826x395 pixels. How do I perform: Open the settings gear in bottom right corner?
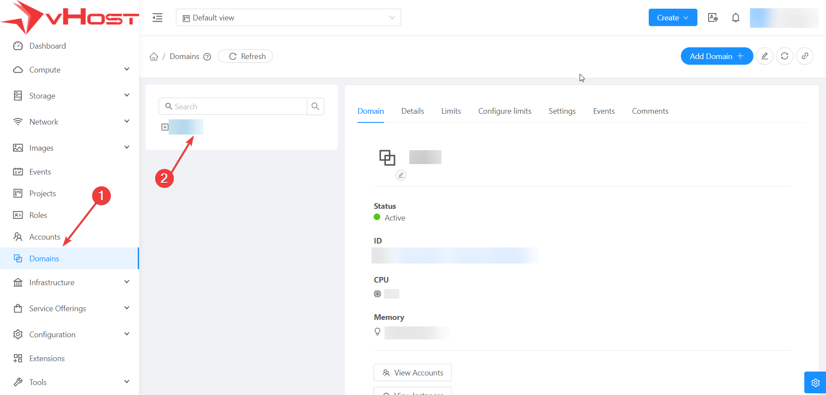pos(815,382)
